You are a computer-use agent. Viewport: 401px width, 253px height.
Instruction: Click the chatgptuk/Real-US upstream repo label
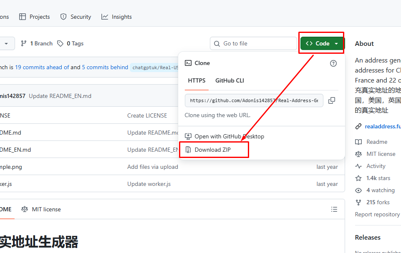[155, 68]
